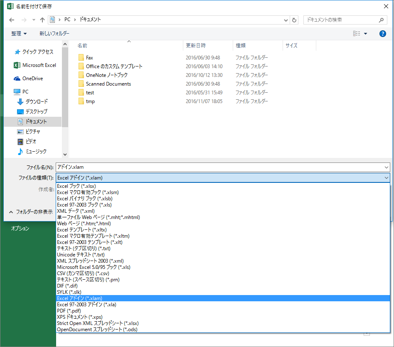Click the search magnifier icon

(x=381, y=20)
